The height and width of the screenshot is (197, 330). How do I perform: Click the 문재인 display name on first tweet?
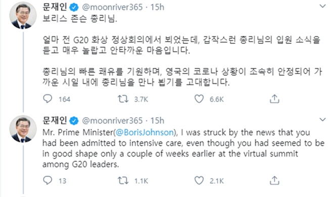(55, 7)
